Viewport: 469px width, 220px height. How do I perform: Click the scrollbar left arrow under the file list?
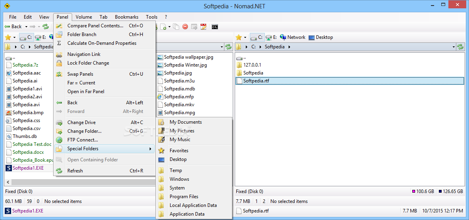pos(8,182)
